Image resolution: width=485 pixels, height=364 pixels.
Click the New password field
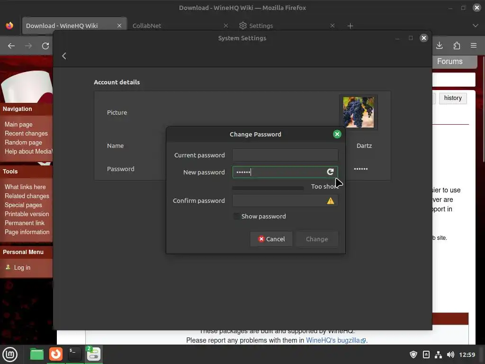tap(285, 172)
